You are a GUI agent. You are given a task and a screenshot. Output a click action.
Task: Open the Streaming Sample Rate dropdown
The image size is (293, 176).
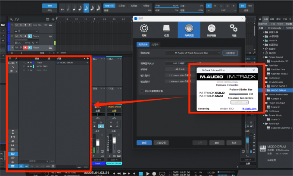(x=240, y=102)
